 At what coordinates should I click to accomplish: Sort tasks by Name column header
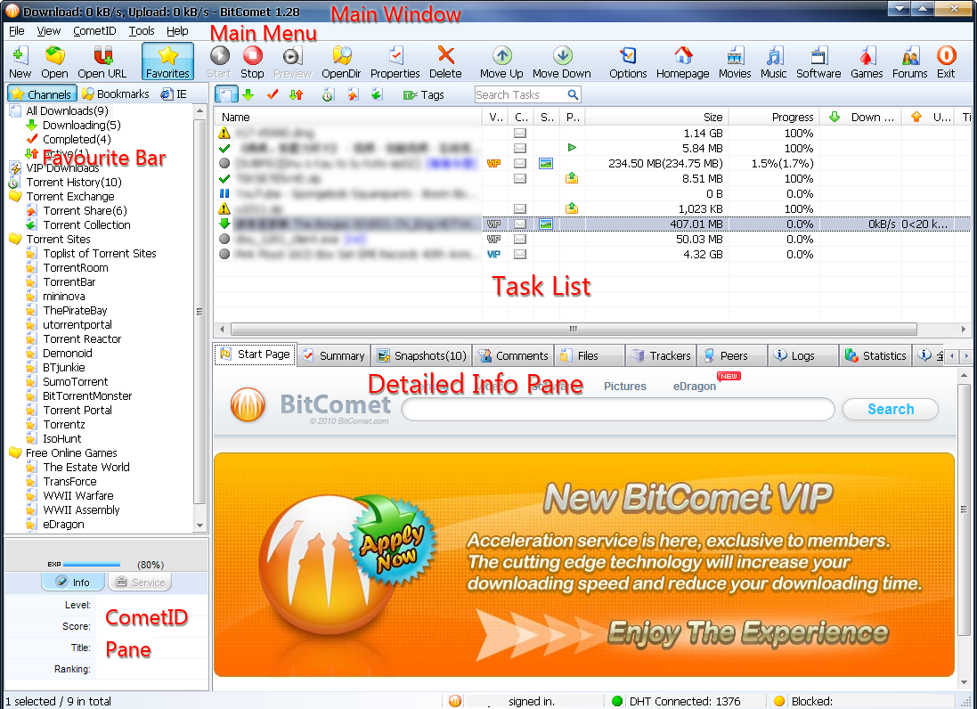pos(348,118)
